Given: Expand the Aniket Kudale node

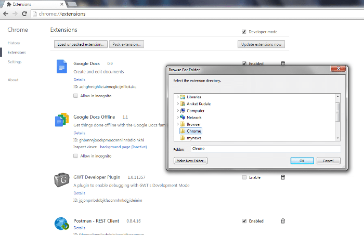Looking at the screenshot, I should click(178, 103).
